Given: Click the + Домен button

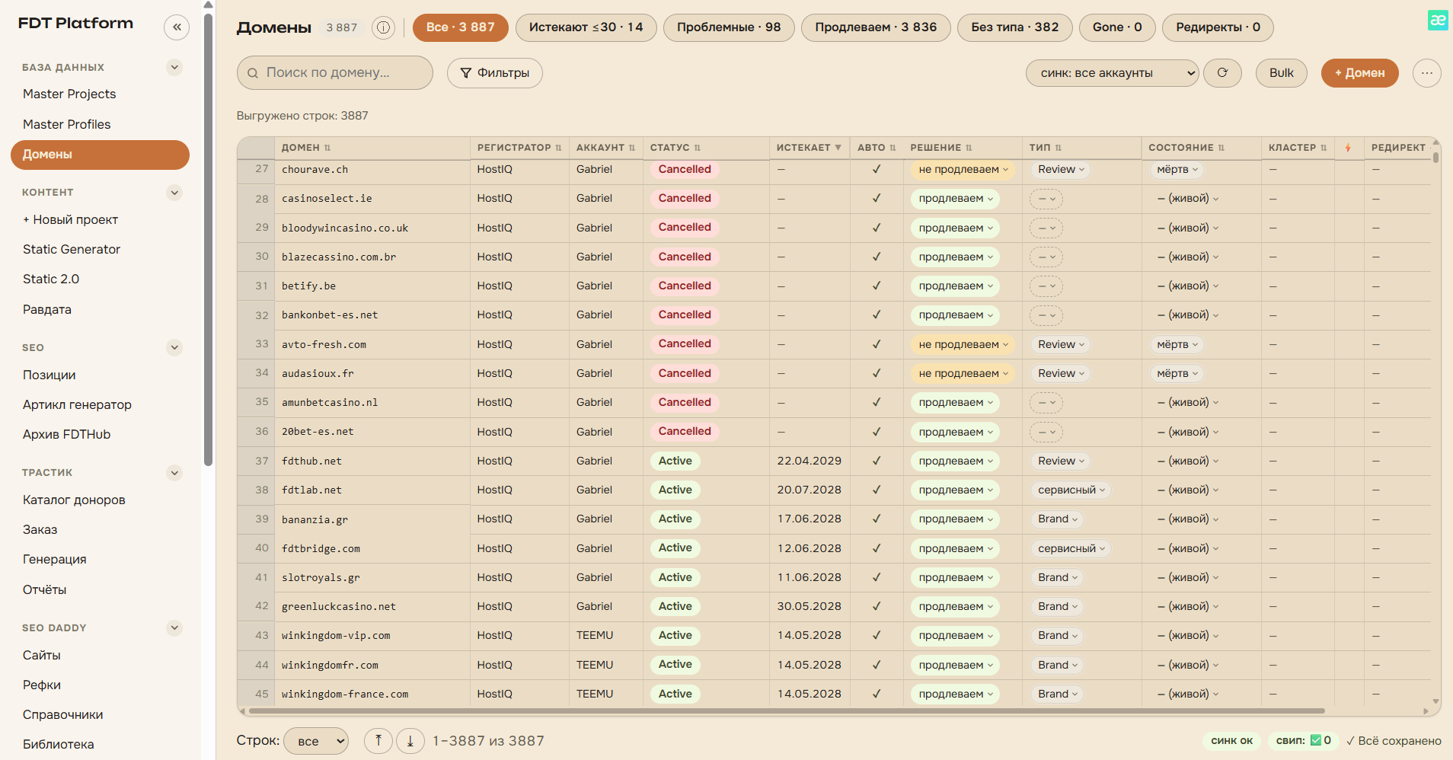Looking at the screenshot, I should pos(1359,73).
